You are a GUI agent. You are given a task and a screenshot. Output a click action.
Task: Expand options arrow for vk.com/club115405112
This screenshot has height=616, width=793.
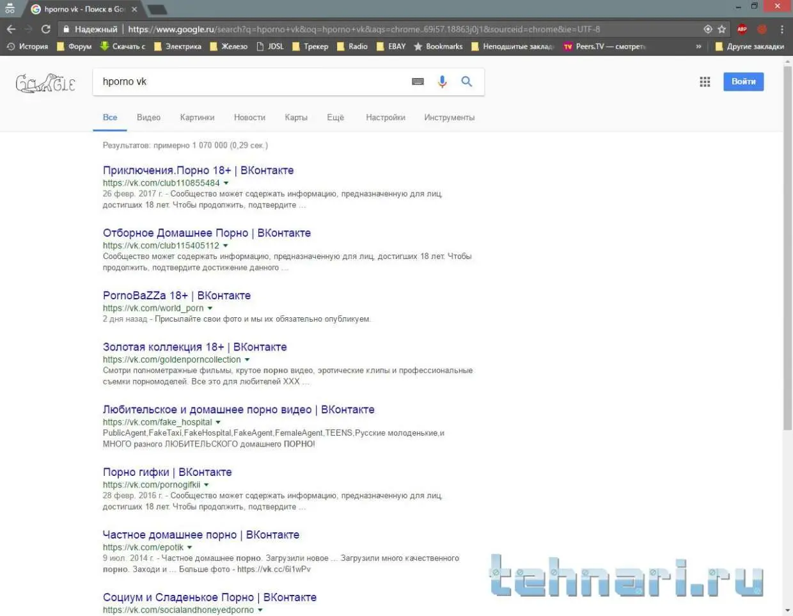pos(225,246)
